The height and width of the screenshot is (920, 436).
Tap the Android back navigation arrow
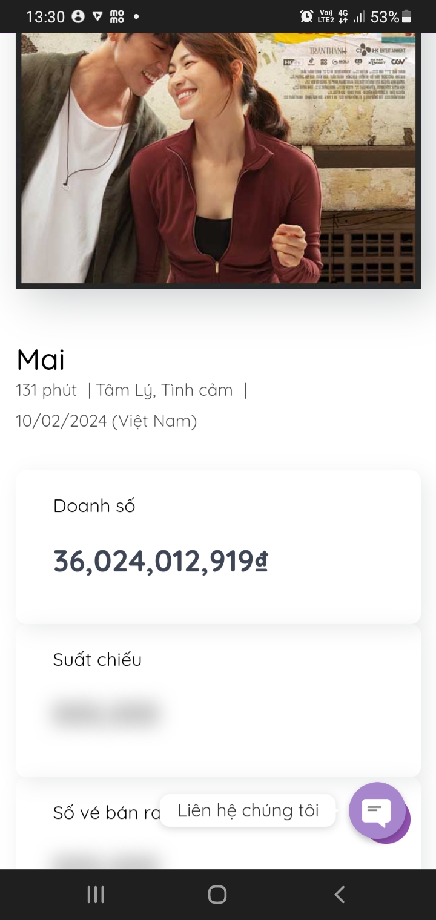click(340, 894)
